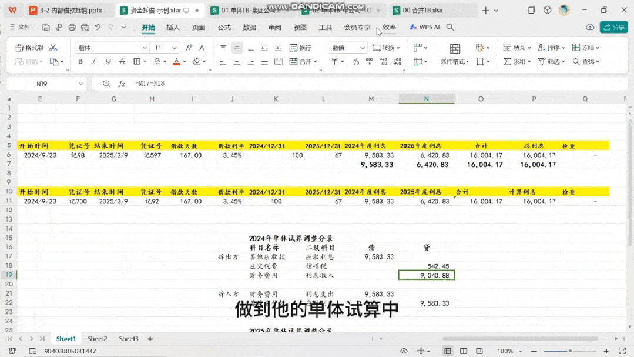The image size is (634, 357).
Task: Switch to the View ribbon tab
Action: [300, 27]
